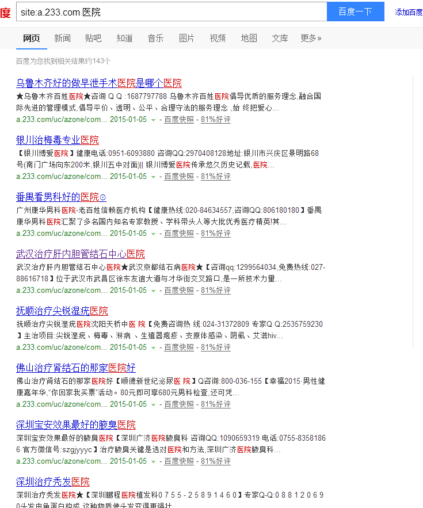Open 81%好评 for the 武汉治疗肝内胆管 result
Viewport: 423px width, 508px height.
click(216, 291)
